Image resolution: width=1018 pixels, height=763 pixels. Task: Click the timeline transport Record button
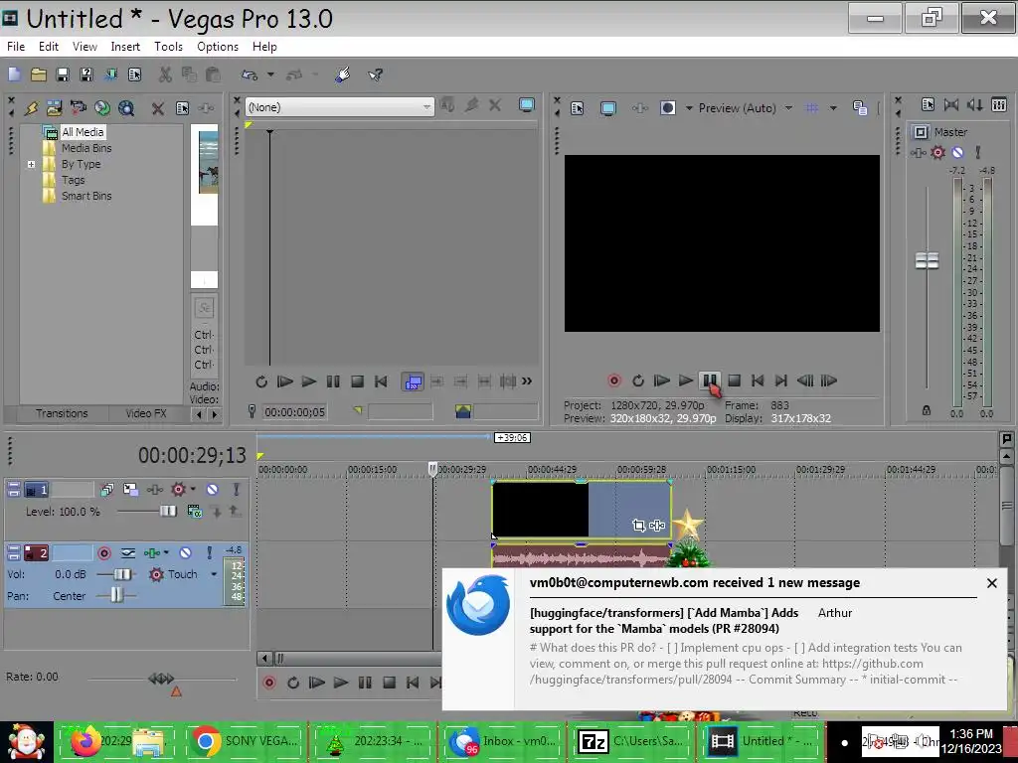coord(269,683)
